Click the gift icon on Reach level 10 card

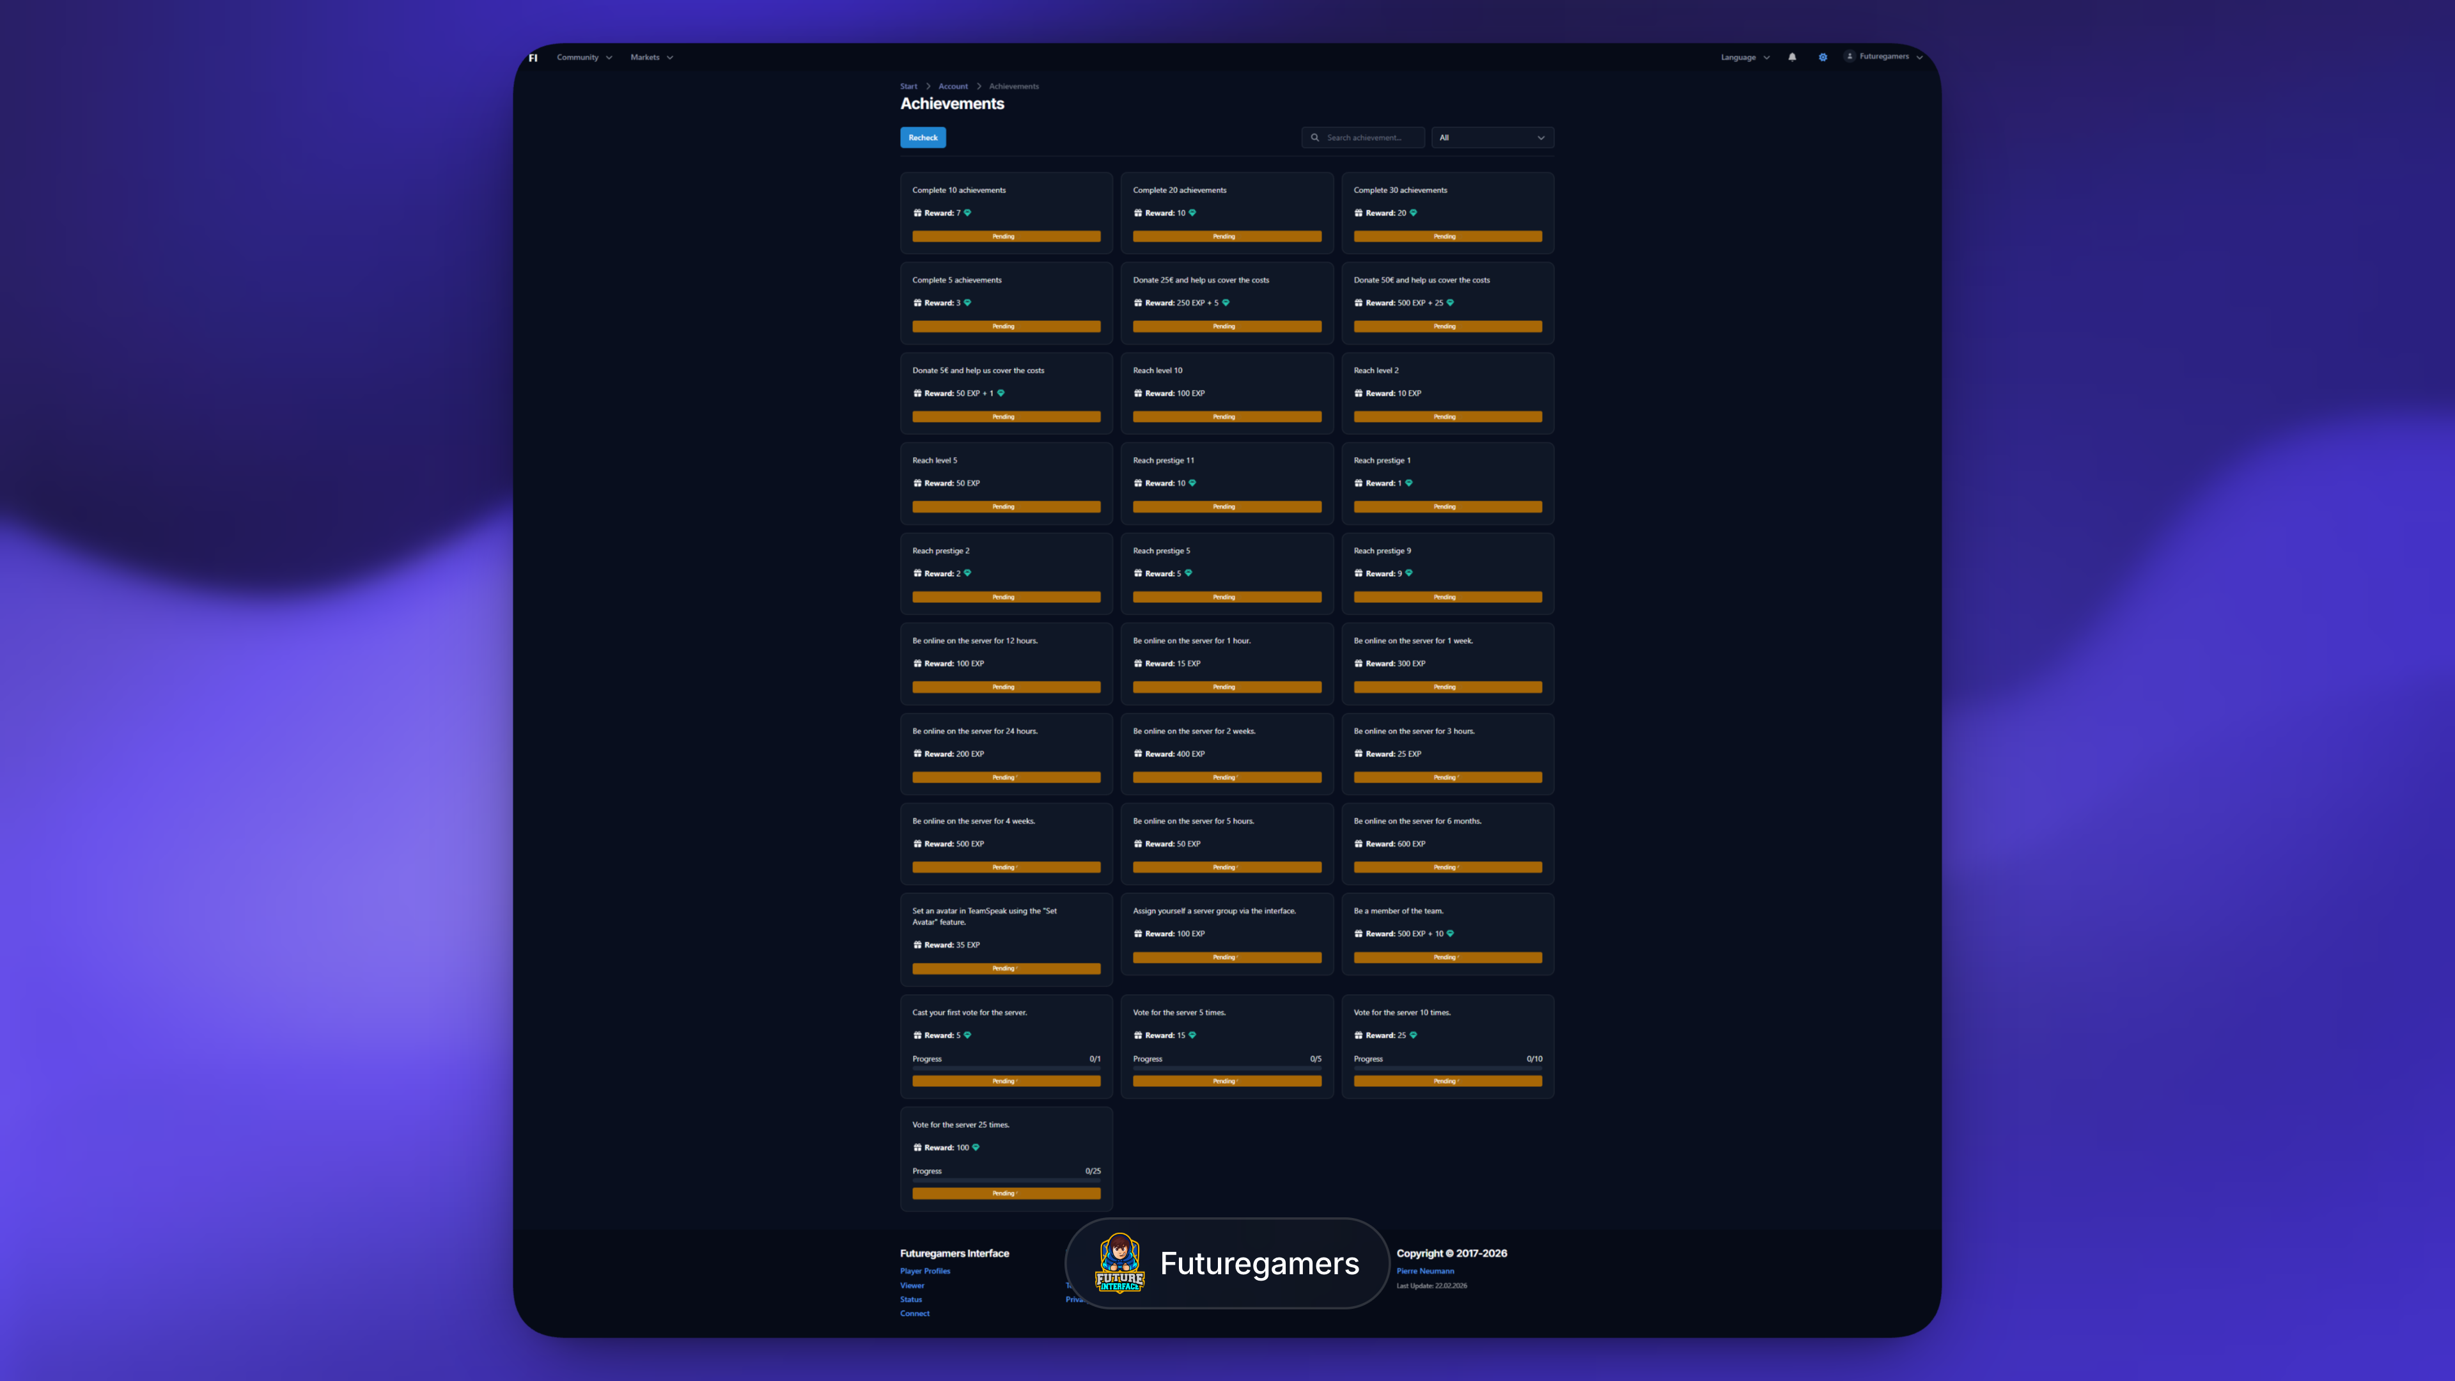[x=1139, y=393]
